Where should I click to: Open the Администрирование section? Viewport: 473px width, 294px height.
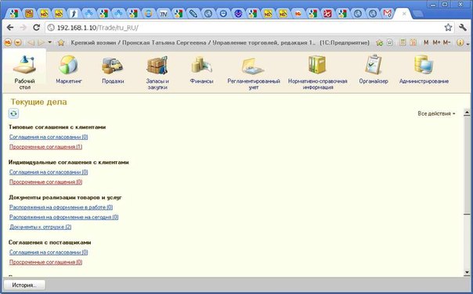click(x=424, y=70)
